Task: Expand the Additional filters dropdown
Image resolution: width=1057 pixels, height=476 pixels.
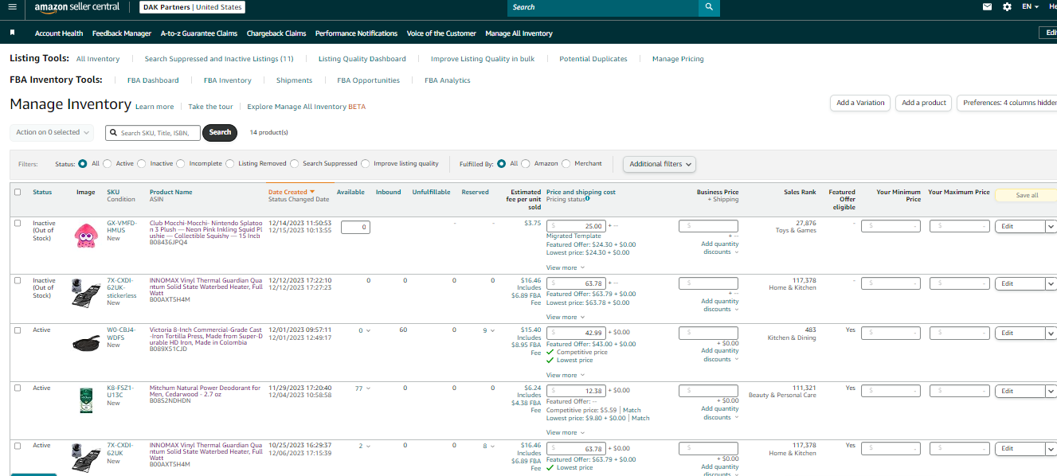Action: tap(660, 164)
